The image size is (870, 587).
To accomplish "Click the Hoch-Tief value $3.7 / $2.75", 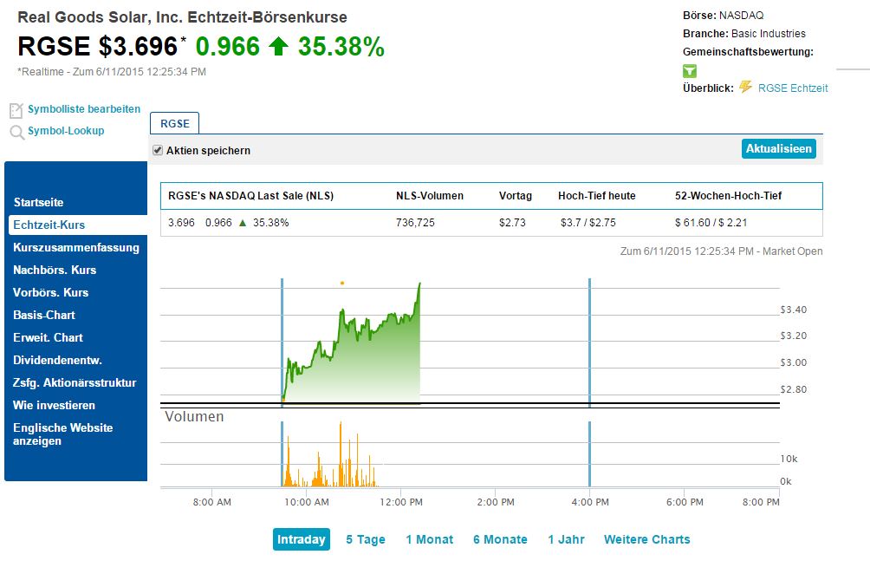I will pyautogui.click(x=588, y=223).
